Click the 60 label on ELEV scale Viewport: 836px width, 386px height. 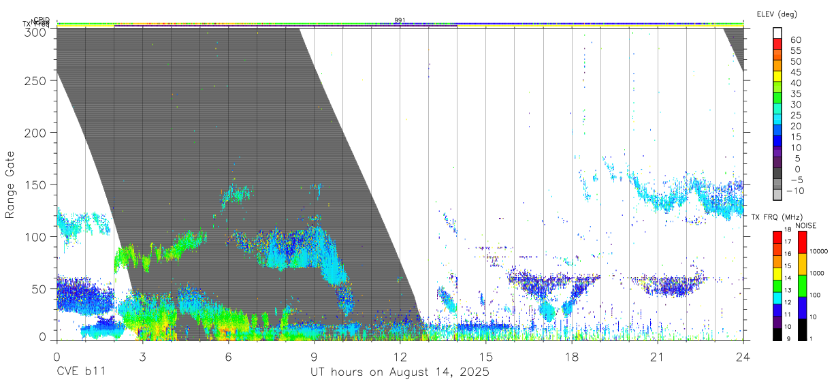[794, 40]
